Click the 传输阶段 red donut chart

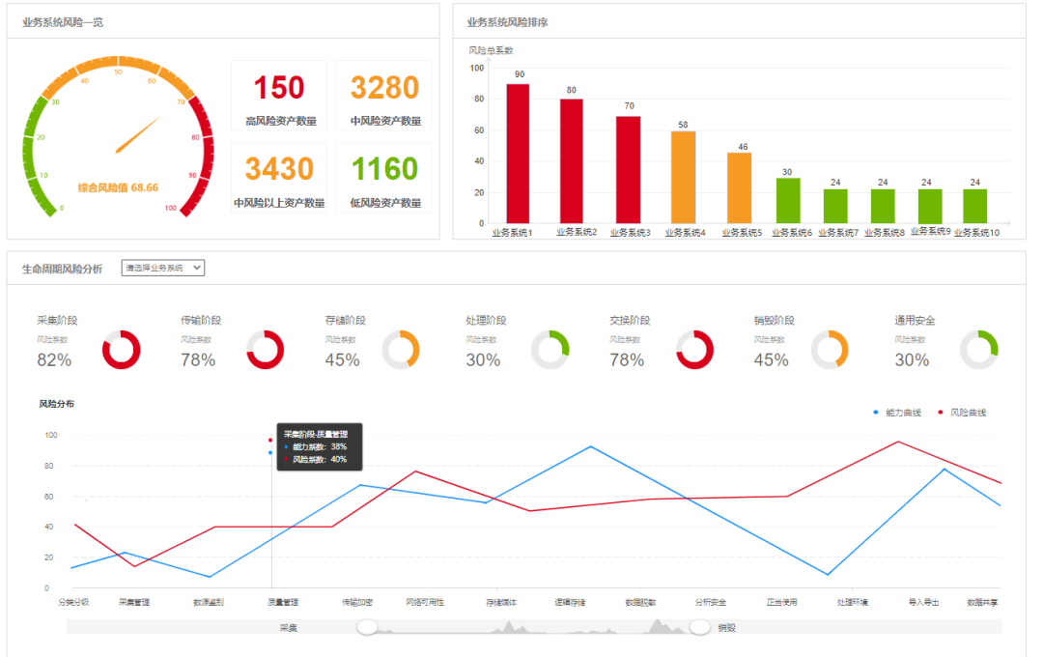click(x=266, y=350)
